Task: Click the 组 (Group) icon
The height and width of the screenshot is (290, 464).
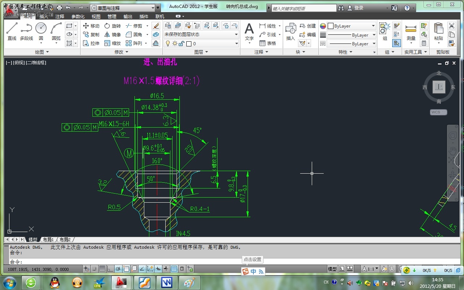Action: coord(385,31)
